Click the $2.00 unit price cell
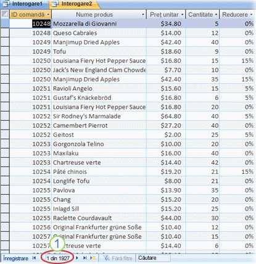256x264 pixels. (166, 134)
